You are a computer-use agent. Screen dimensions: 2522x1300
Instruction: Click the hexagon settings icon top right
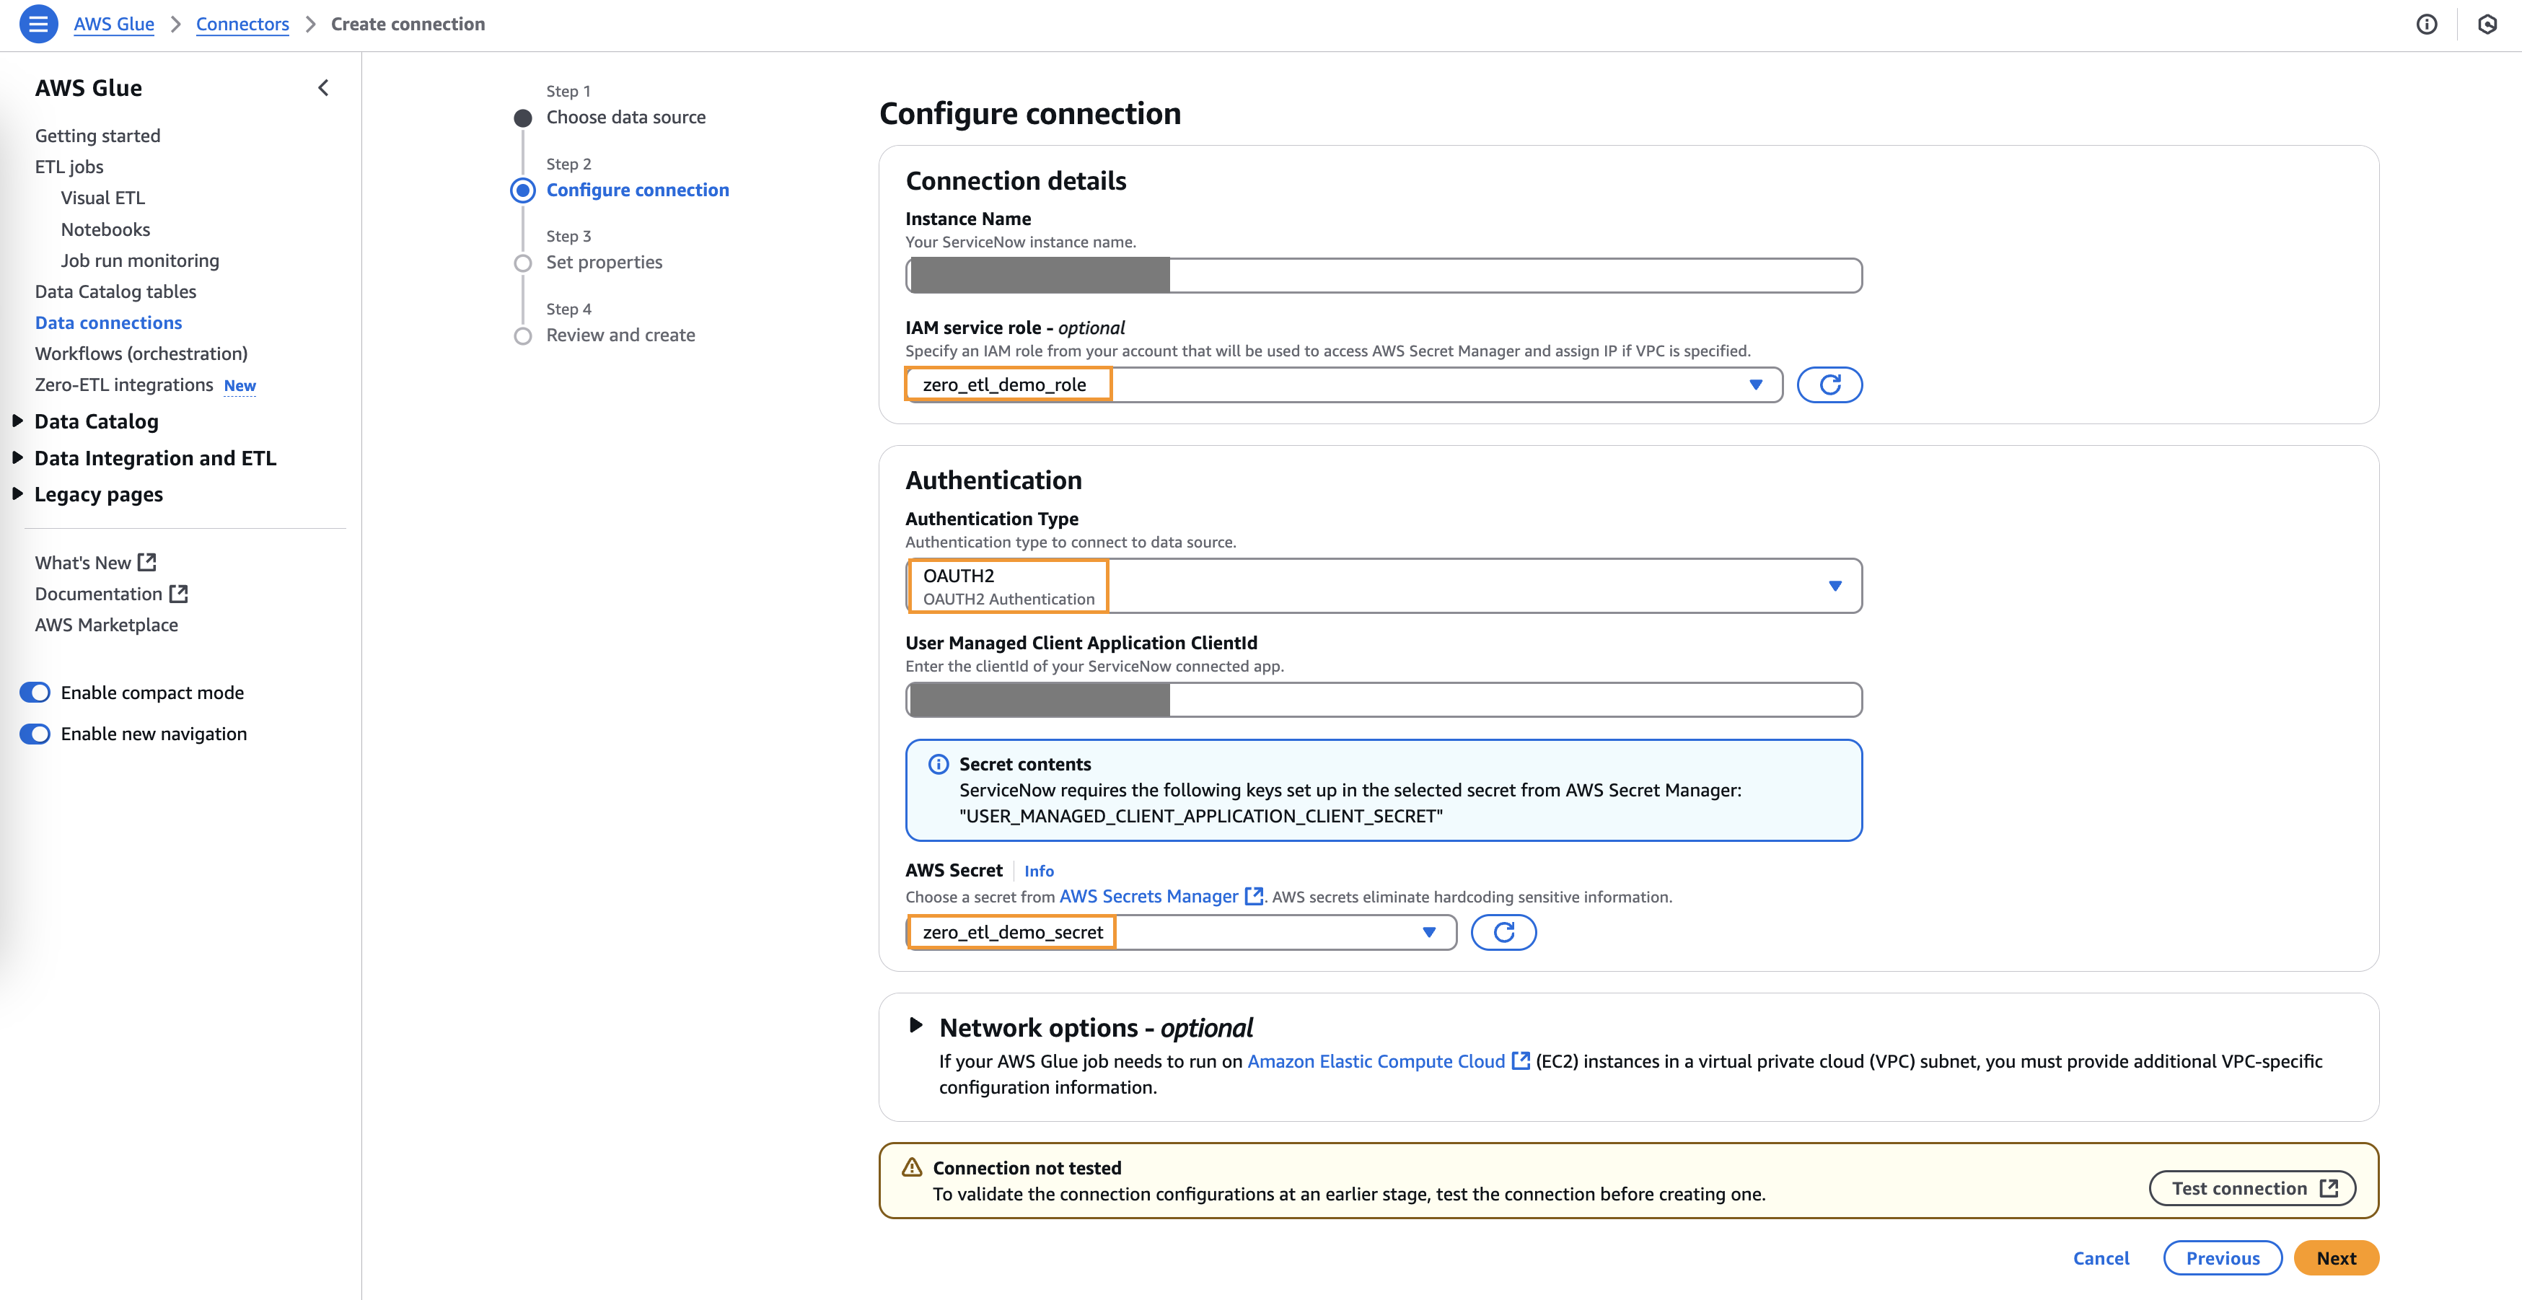point(2487,25)
